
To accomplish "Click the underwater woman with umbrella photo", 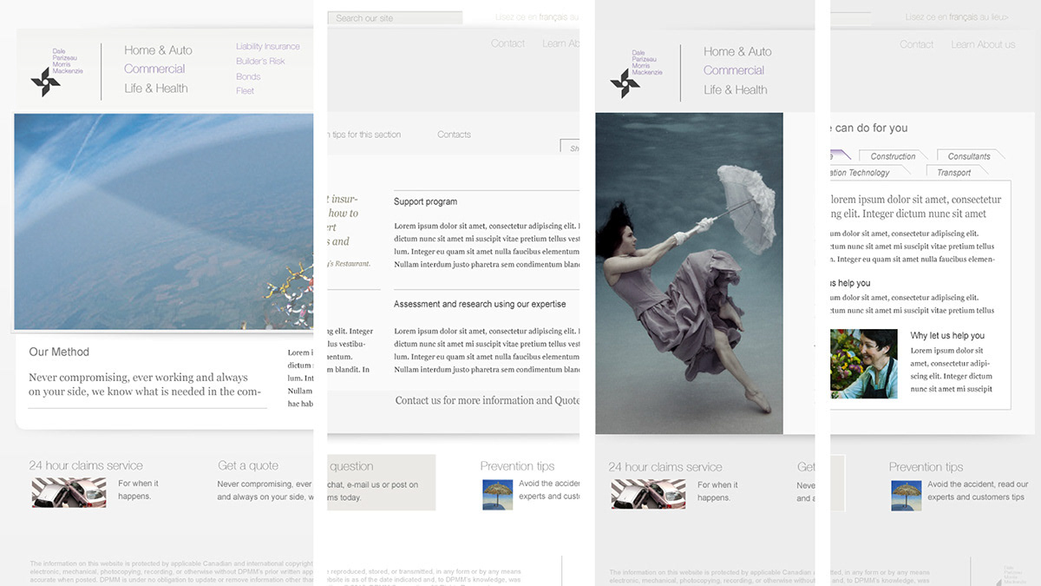I will click(x=689, y=273).
